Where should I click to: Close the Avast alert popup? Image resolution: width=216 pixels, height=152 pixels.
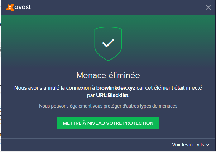coord(208,7)
